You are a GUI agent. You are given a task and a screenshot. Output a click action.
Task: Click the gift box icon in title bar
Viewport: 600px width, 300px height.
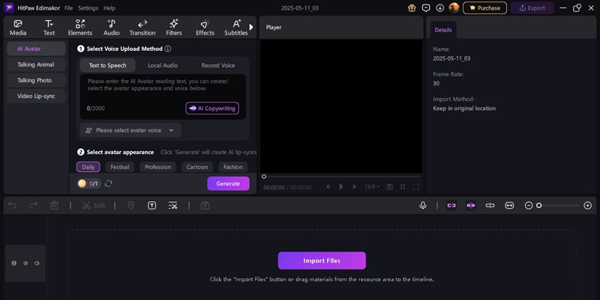[x=412, y=7]
